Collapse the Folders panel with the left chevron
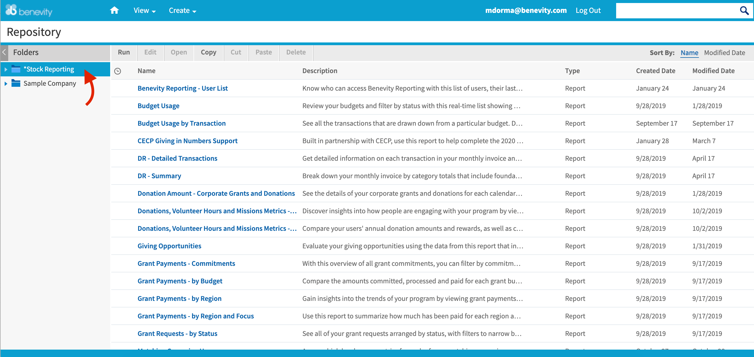This screenshot has height=357, width=754. 4,52
